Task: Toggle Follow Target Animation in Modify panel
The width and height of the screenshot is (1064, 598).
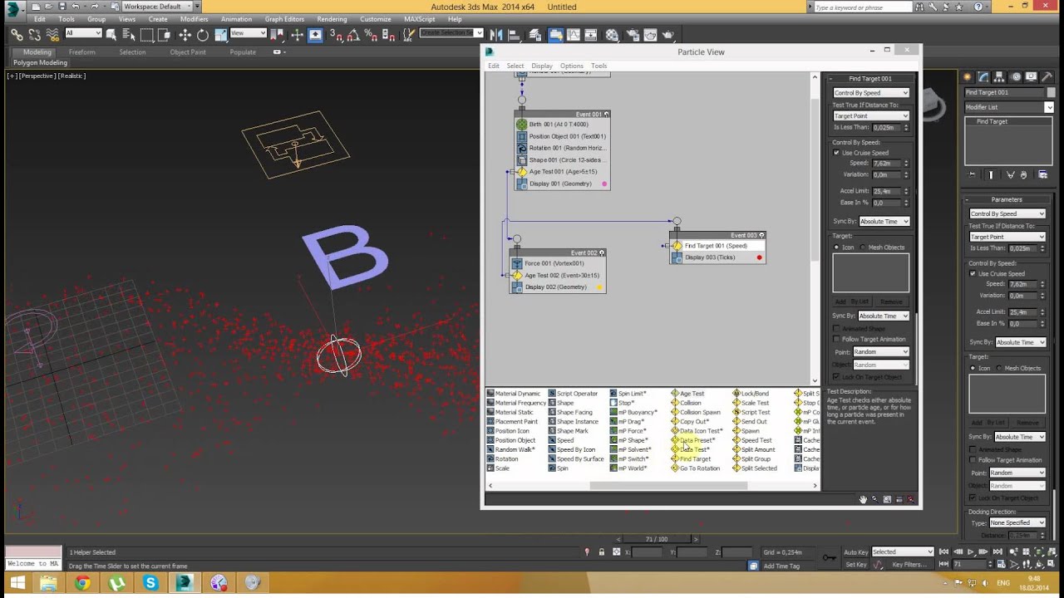Action: (973, 460)
